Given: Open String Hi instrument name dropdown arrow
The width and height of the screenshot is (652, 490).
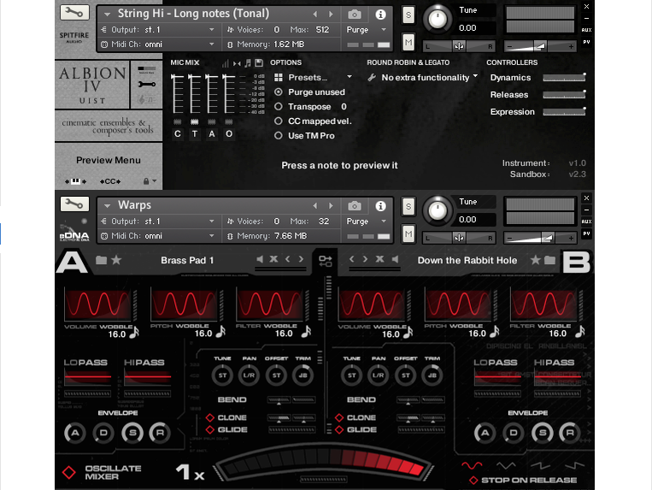Looking at the screenshot, I should click(108, 15).
